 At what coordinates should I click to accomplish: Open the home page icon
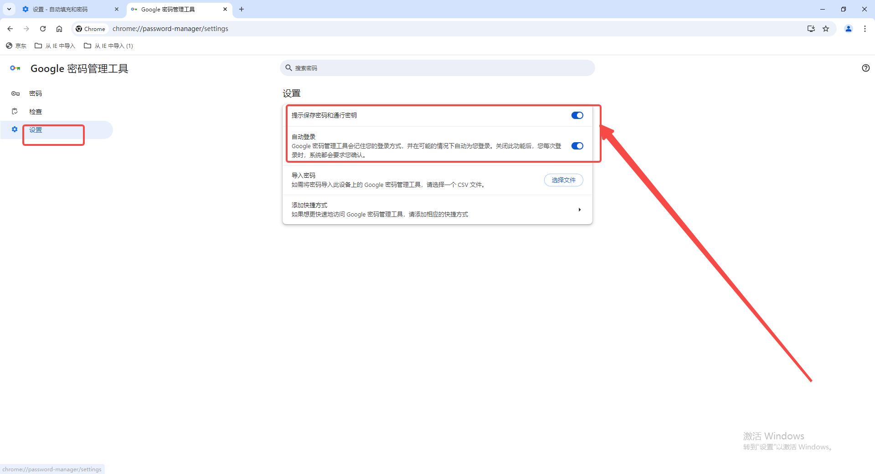click(59, 29)
